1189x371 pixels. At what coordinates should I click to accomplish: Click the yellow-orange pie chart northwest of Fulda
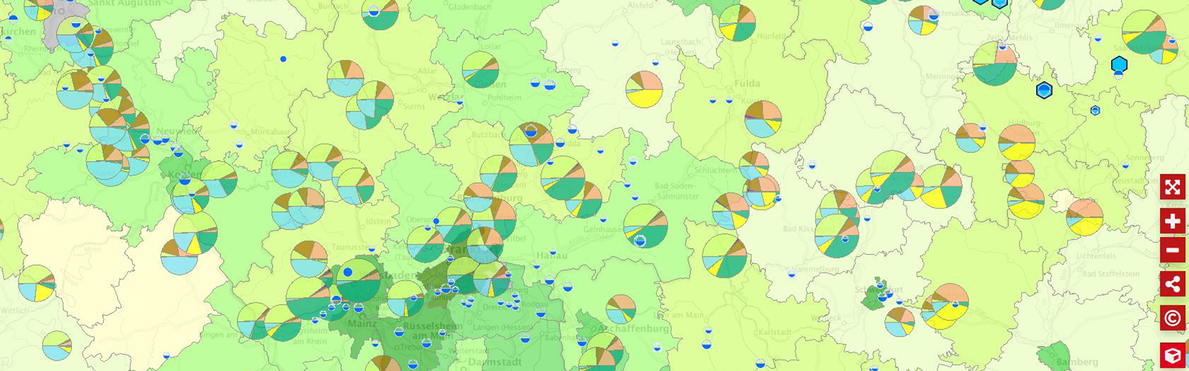pyautogui.click(x=644, y=89)
